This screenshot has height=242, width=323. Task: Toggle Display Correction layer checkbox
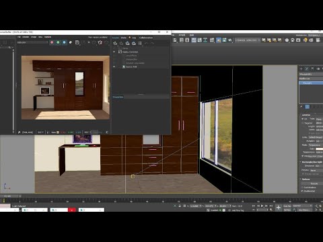pyautogui.click(x=120, y=52)
